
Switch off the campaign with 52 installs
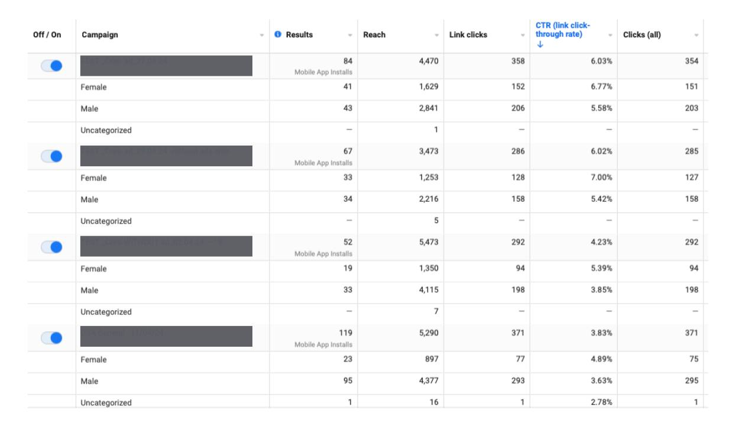[x=53, y=247]
